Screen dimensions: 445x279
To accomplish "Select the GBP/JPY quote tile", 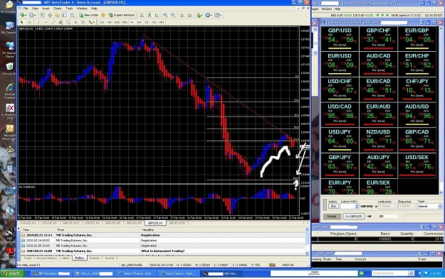I will 340,165.
